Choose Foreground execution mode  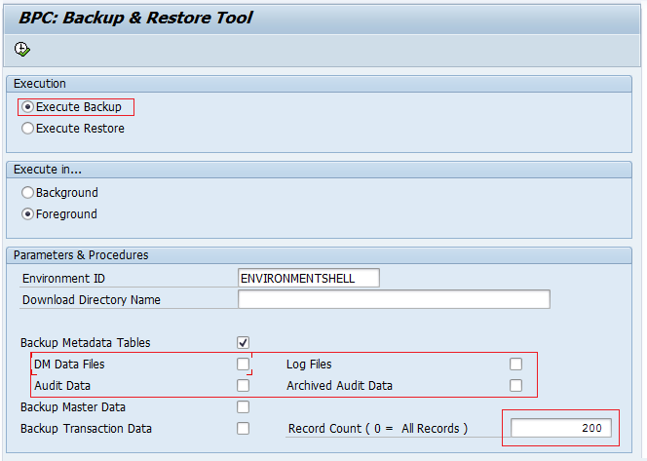click(x=28, y=214)
